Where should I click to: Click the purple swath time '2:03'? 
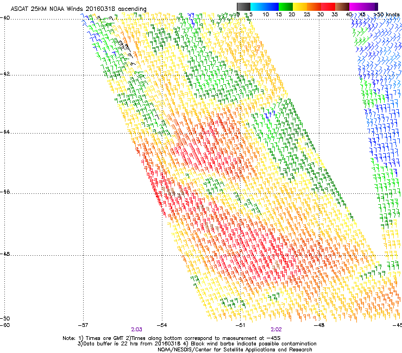coord(137,330)
